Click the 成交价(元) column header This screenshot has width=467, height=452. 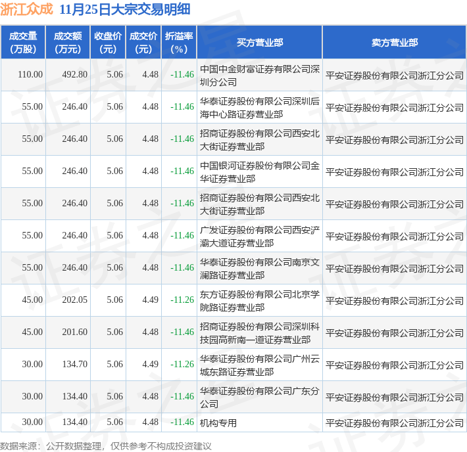click(143, 42)
